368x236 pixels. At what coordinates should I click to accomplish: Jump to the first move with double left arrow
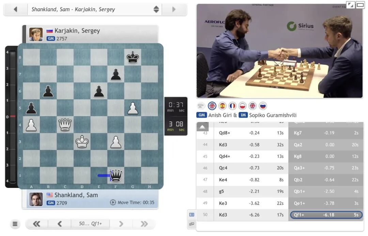36,224
